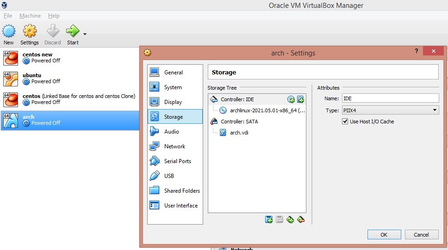
Task: Select the centos new virtual machine
Action: click(x=70, y=58)
